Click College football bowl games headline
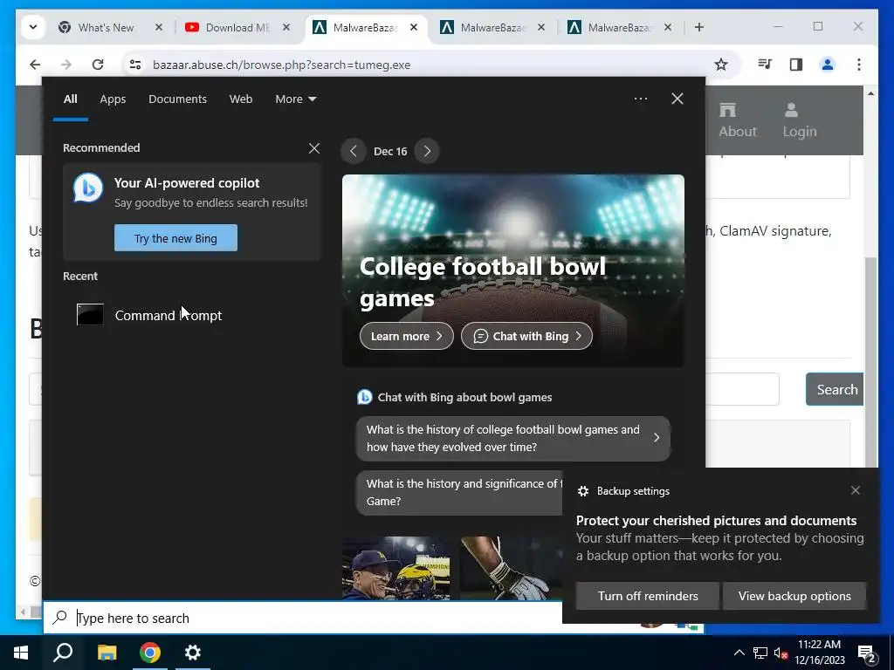 pos(482,283)
